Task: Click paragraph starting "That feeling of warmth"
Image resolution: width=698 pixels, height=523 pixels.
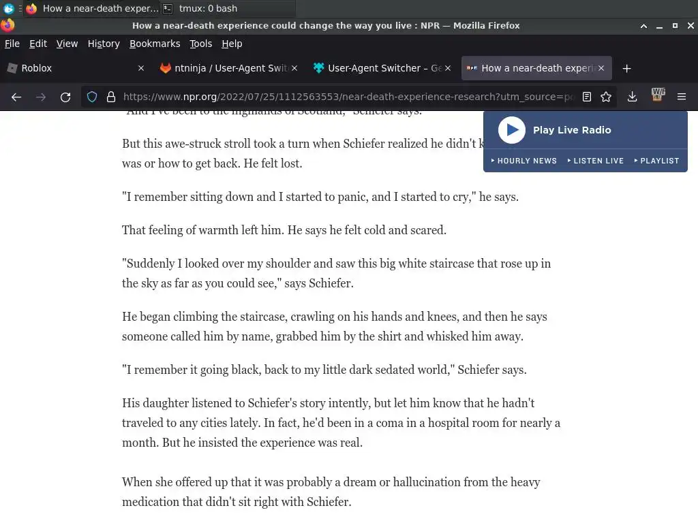Action: [284, 230]
